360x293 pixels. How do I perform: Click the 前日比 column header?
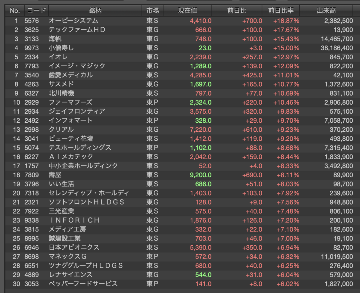[237, 11]
